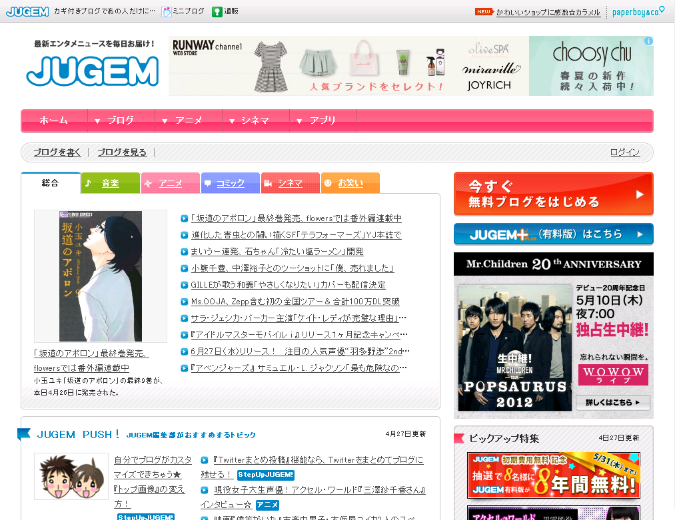Switch to the お笑い tab
Viewport: 675px width, 520px height.
(x=350, y=183)
